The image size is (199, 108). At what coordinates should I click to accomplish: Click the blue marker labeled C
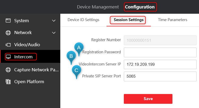click(77, 72)
